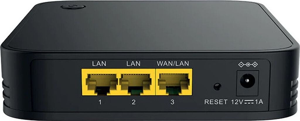Screen dimensions: 300x121
Task: Click the LAN label above port 1
Action: click(99, 64)
